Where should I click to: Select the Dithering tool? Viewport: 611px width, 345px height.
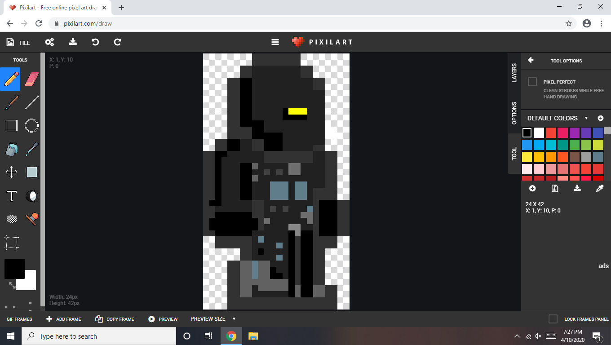(11, 219)
